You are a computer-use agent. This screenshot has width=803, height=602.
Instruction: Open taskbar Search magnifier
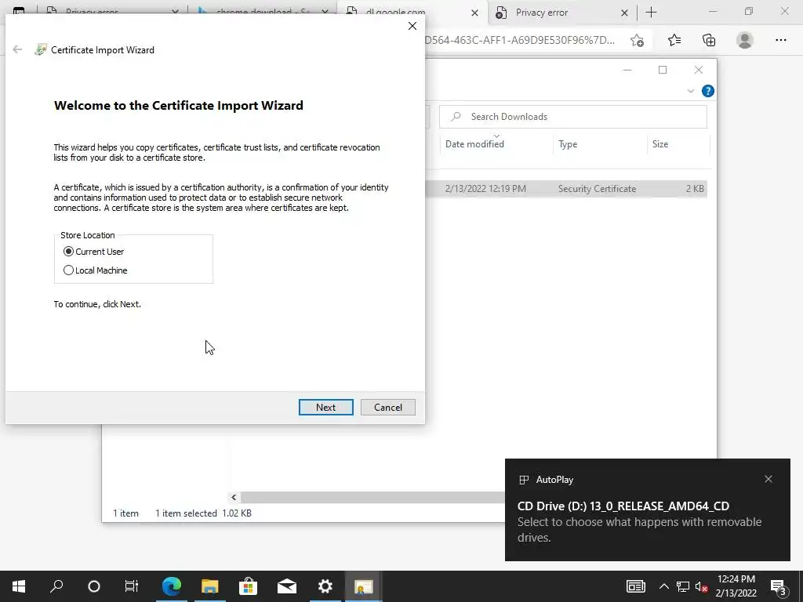(x=56, y=586)
